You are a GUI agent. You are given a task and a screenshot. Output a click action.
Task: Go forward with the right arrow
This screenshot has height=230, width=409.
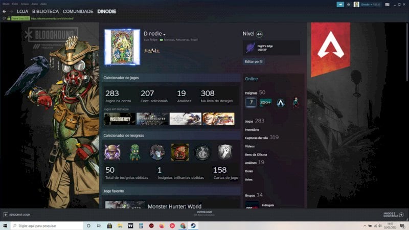point(11,11)
